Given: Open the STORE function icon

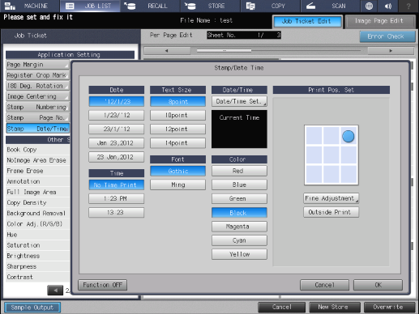Looking at the screenshot, I should 190,6.
